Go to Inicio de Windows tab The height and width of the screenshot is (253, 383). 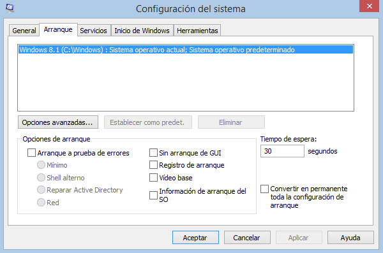point(142,31)
